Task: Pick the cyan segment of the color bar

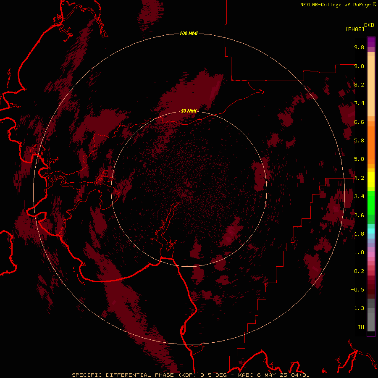Action: [371, 231]
